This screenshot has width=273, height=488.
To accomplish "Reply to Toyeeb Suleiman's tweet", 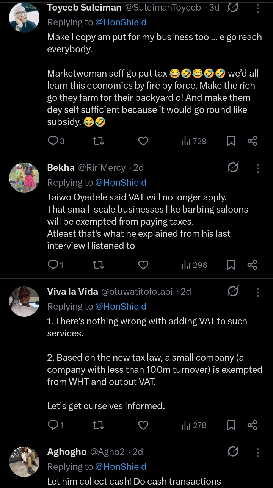I will (53, 141).
